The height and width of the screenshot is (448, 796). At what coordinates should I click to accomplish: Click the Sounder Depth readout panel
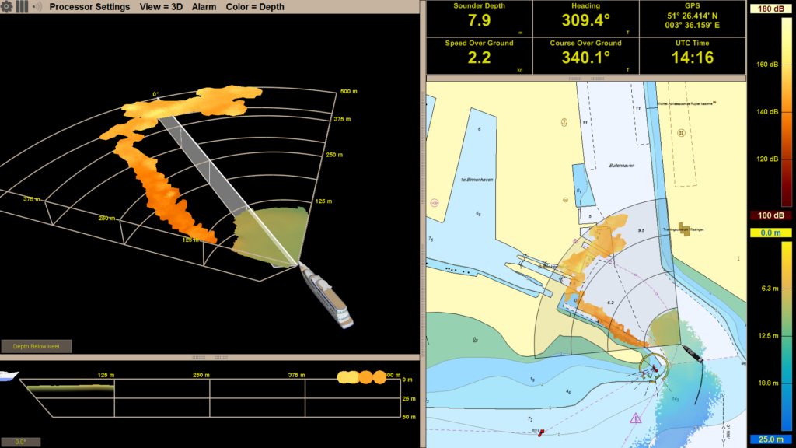point(479,18)
